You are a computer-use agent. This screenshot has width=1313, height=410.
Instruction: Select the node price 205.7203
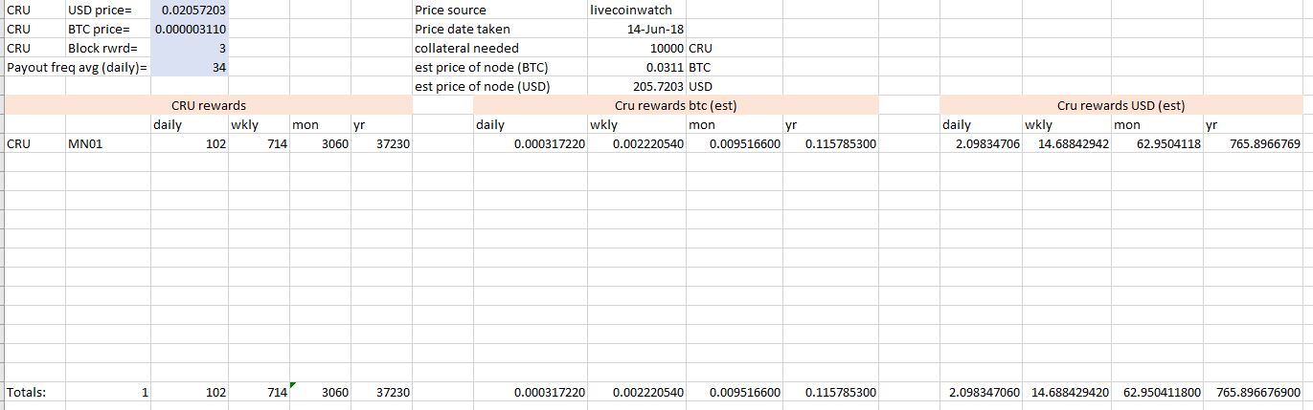(637, 86)
